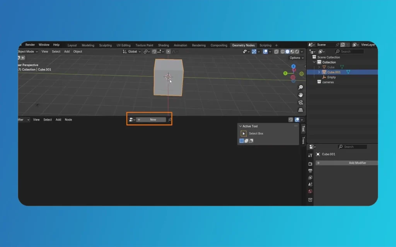Open the Help menu
The image size is (396, 247).
click(x=56, y=45)
